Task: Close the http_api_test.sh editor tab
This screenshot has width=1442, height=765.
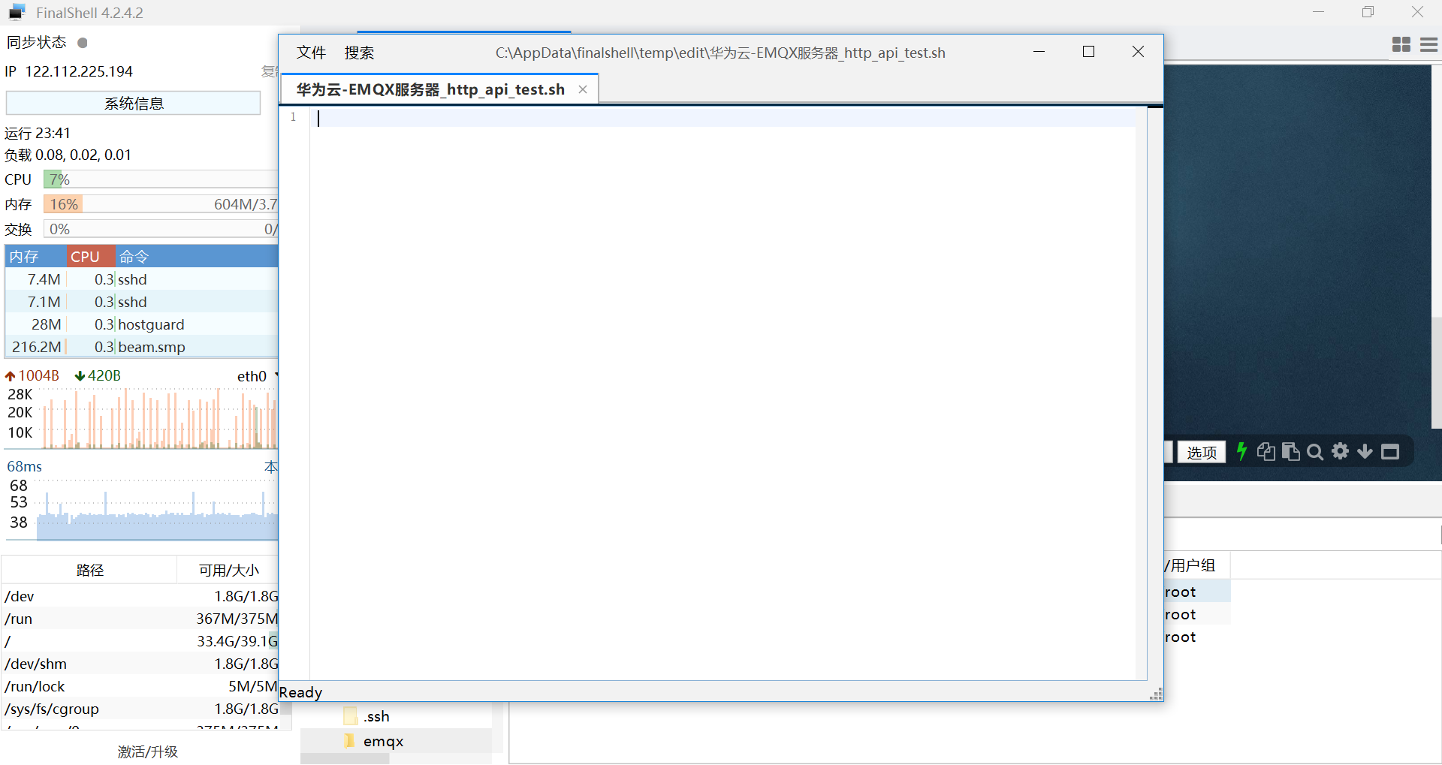Action: coord(583,89)
